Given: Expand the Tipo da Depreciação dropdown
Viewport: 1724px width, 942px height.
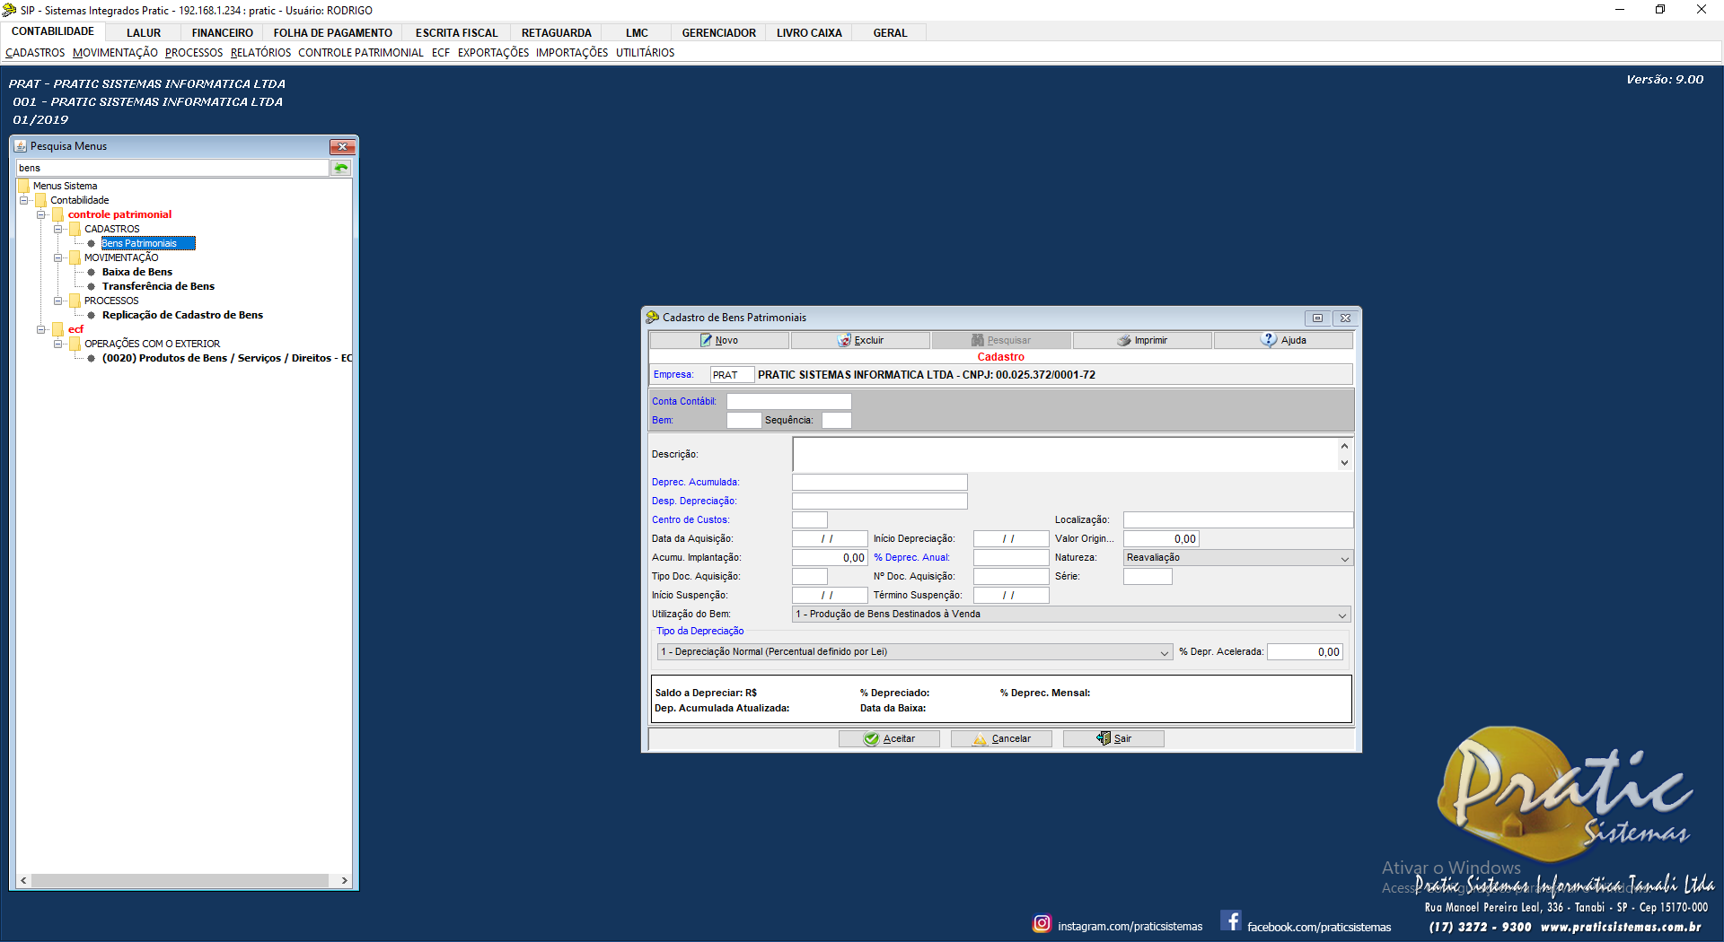Looking at the screenshot, I should click(1164, 653).
